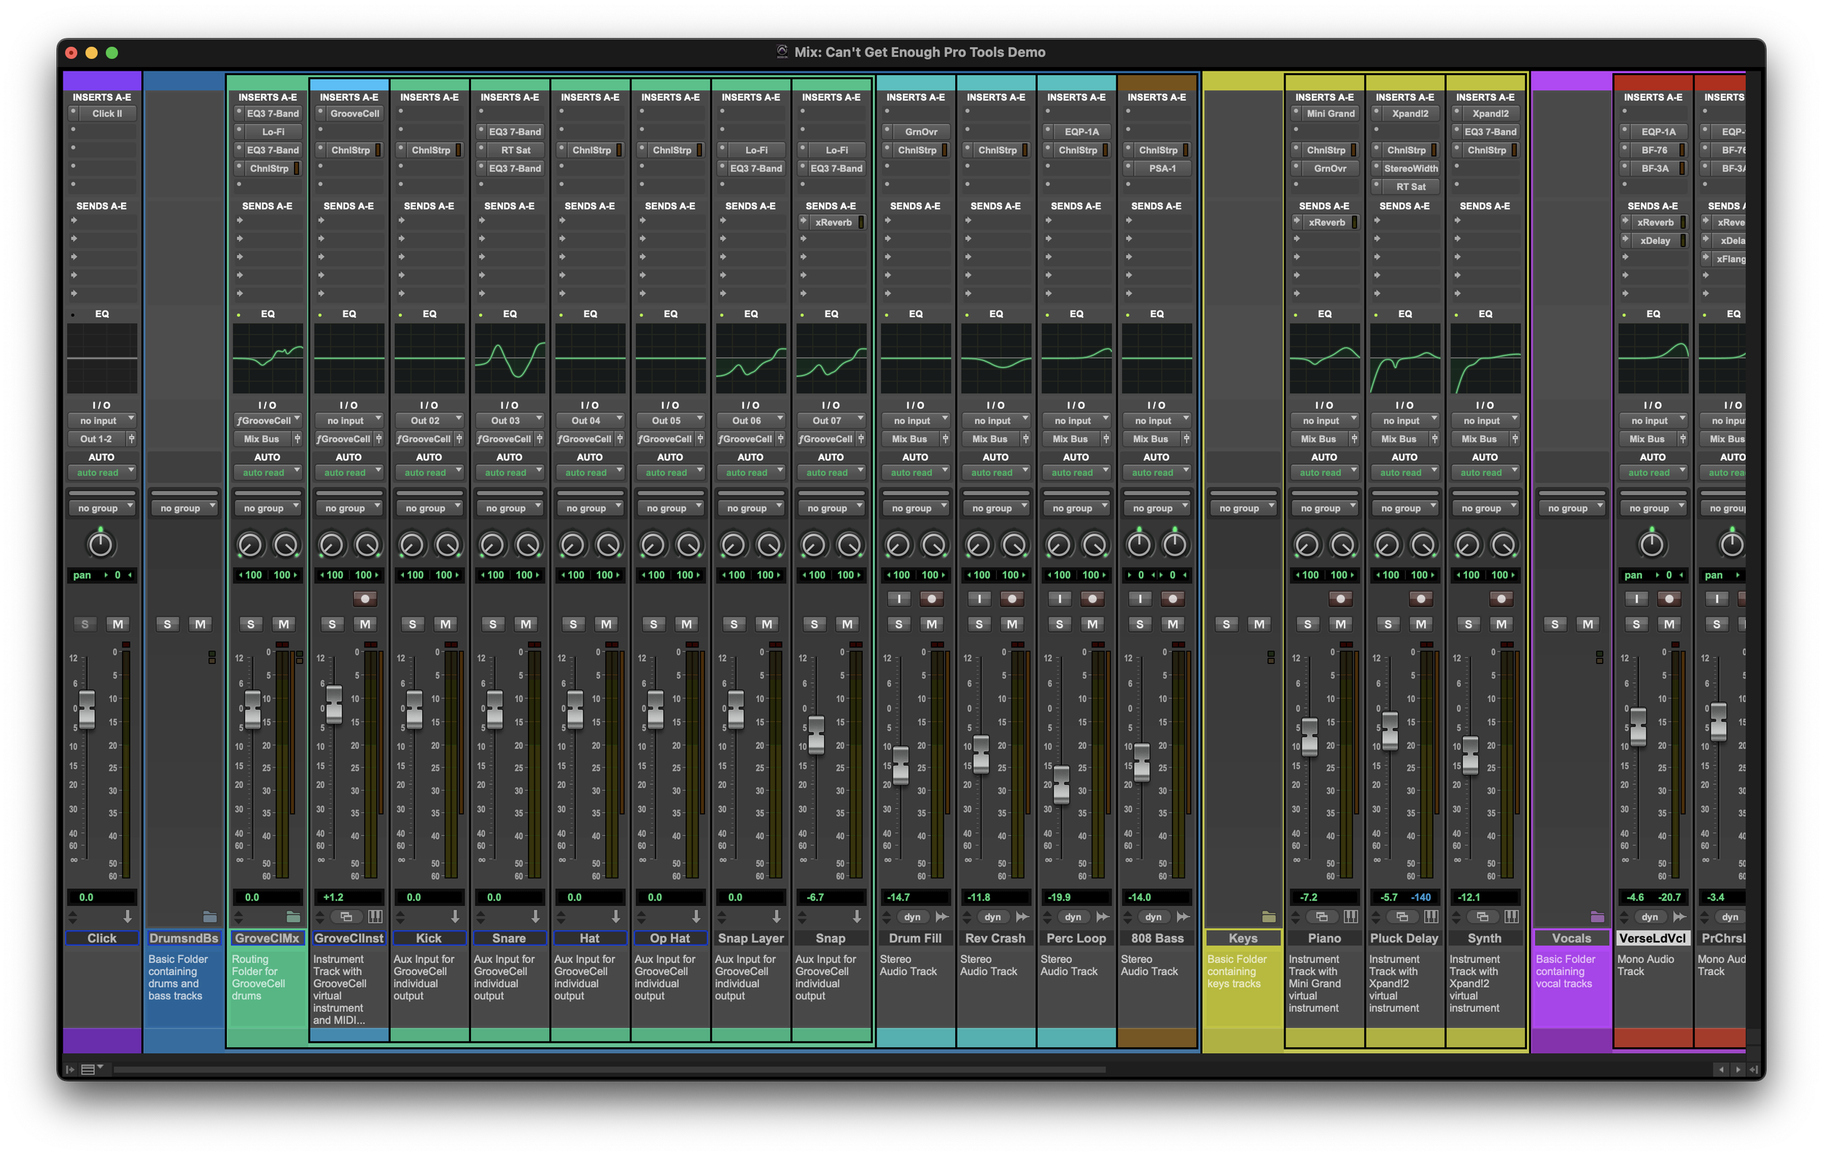The height and width of the screenshot is (1156, 1823).
Task: Click the Drum Fill stereo audio waveform icon
Action: tap(942, 917)
